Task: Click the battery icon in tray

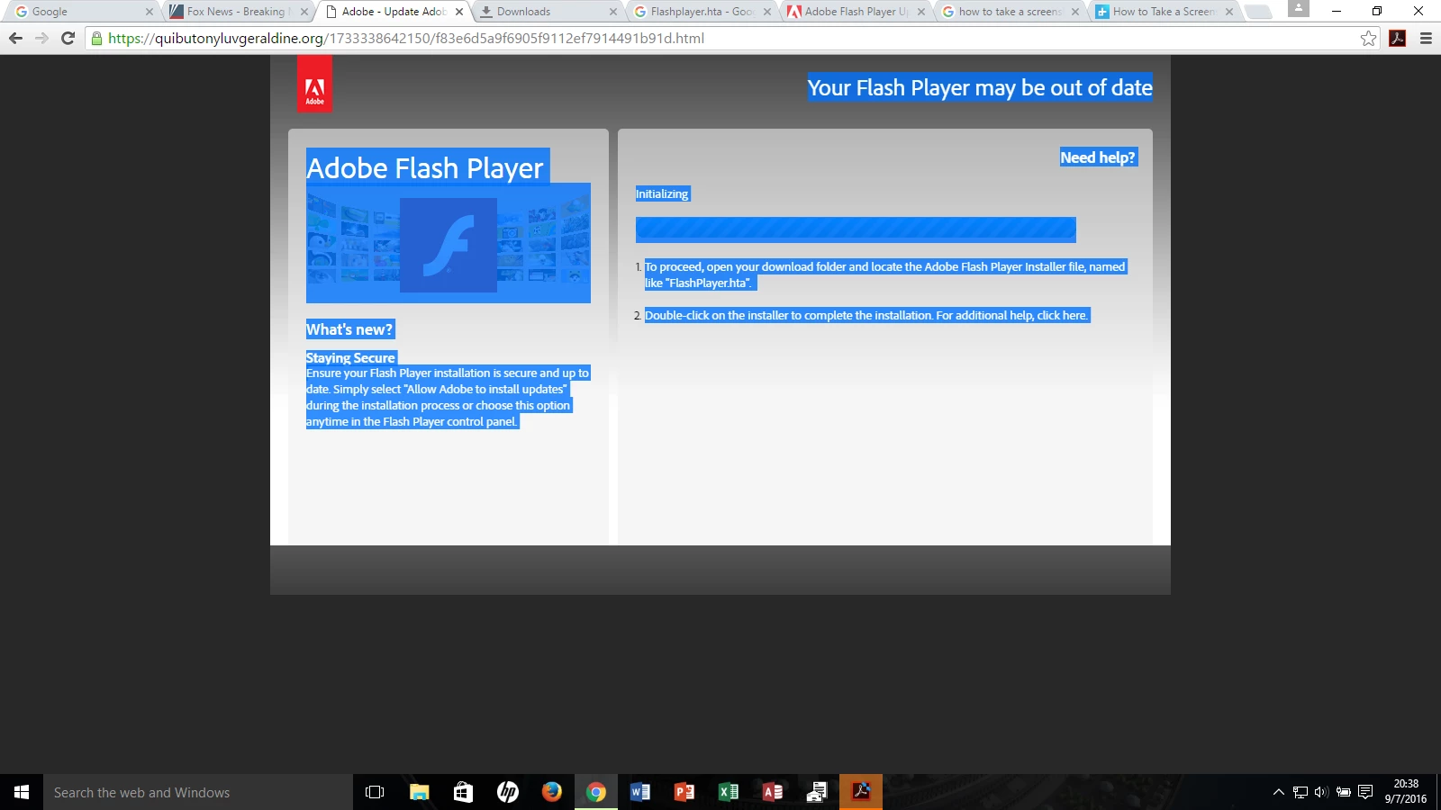Action: coord(1343,792)
